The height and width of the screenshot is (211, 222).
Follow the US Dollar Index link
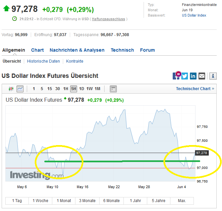[194, 16]
